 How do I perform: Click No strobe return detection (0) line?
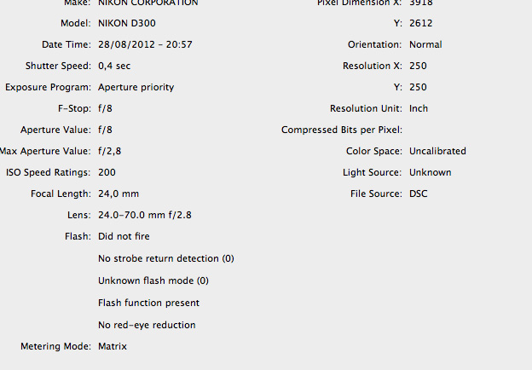[x=166, y=259]
